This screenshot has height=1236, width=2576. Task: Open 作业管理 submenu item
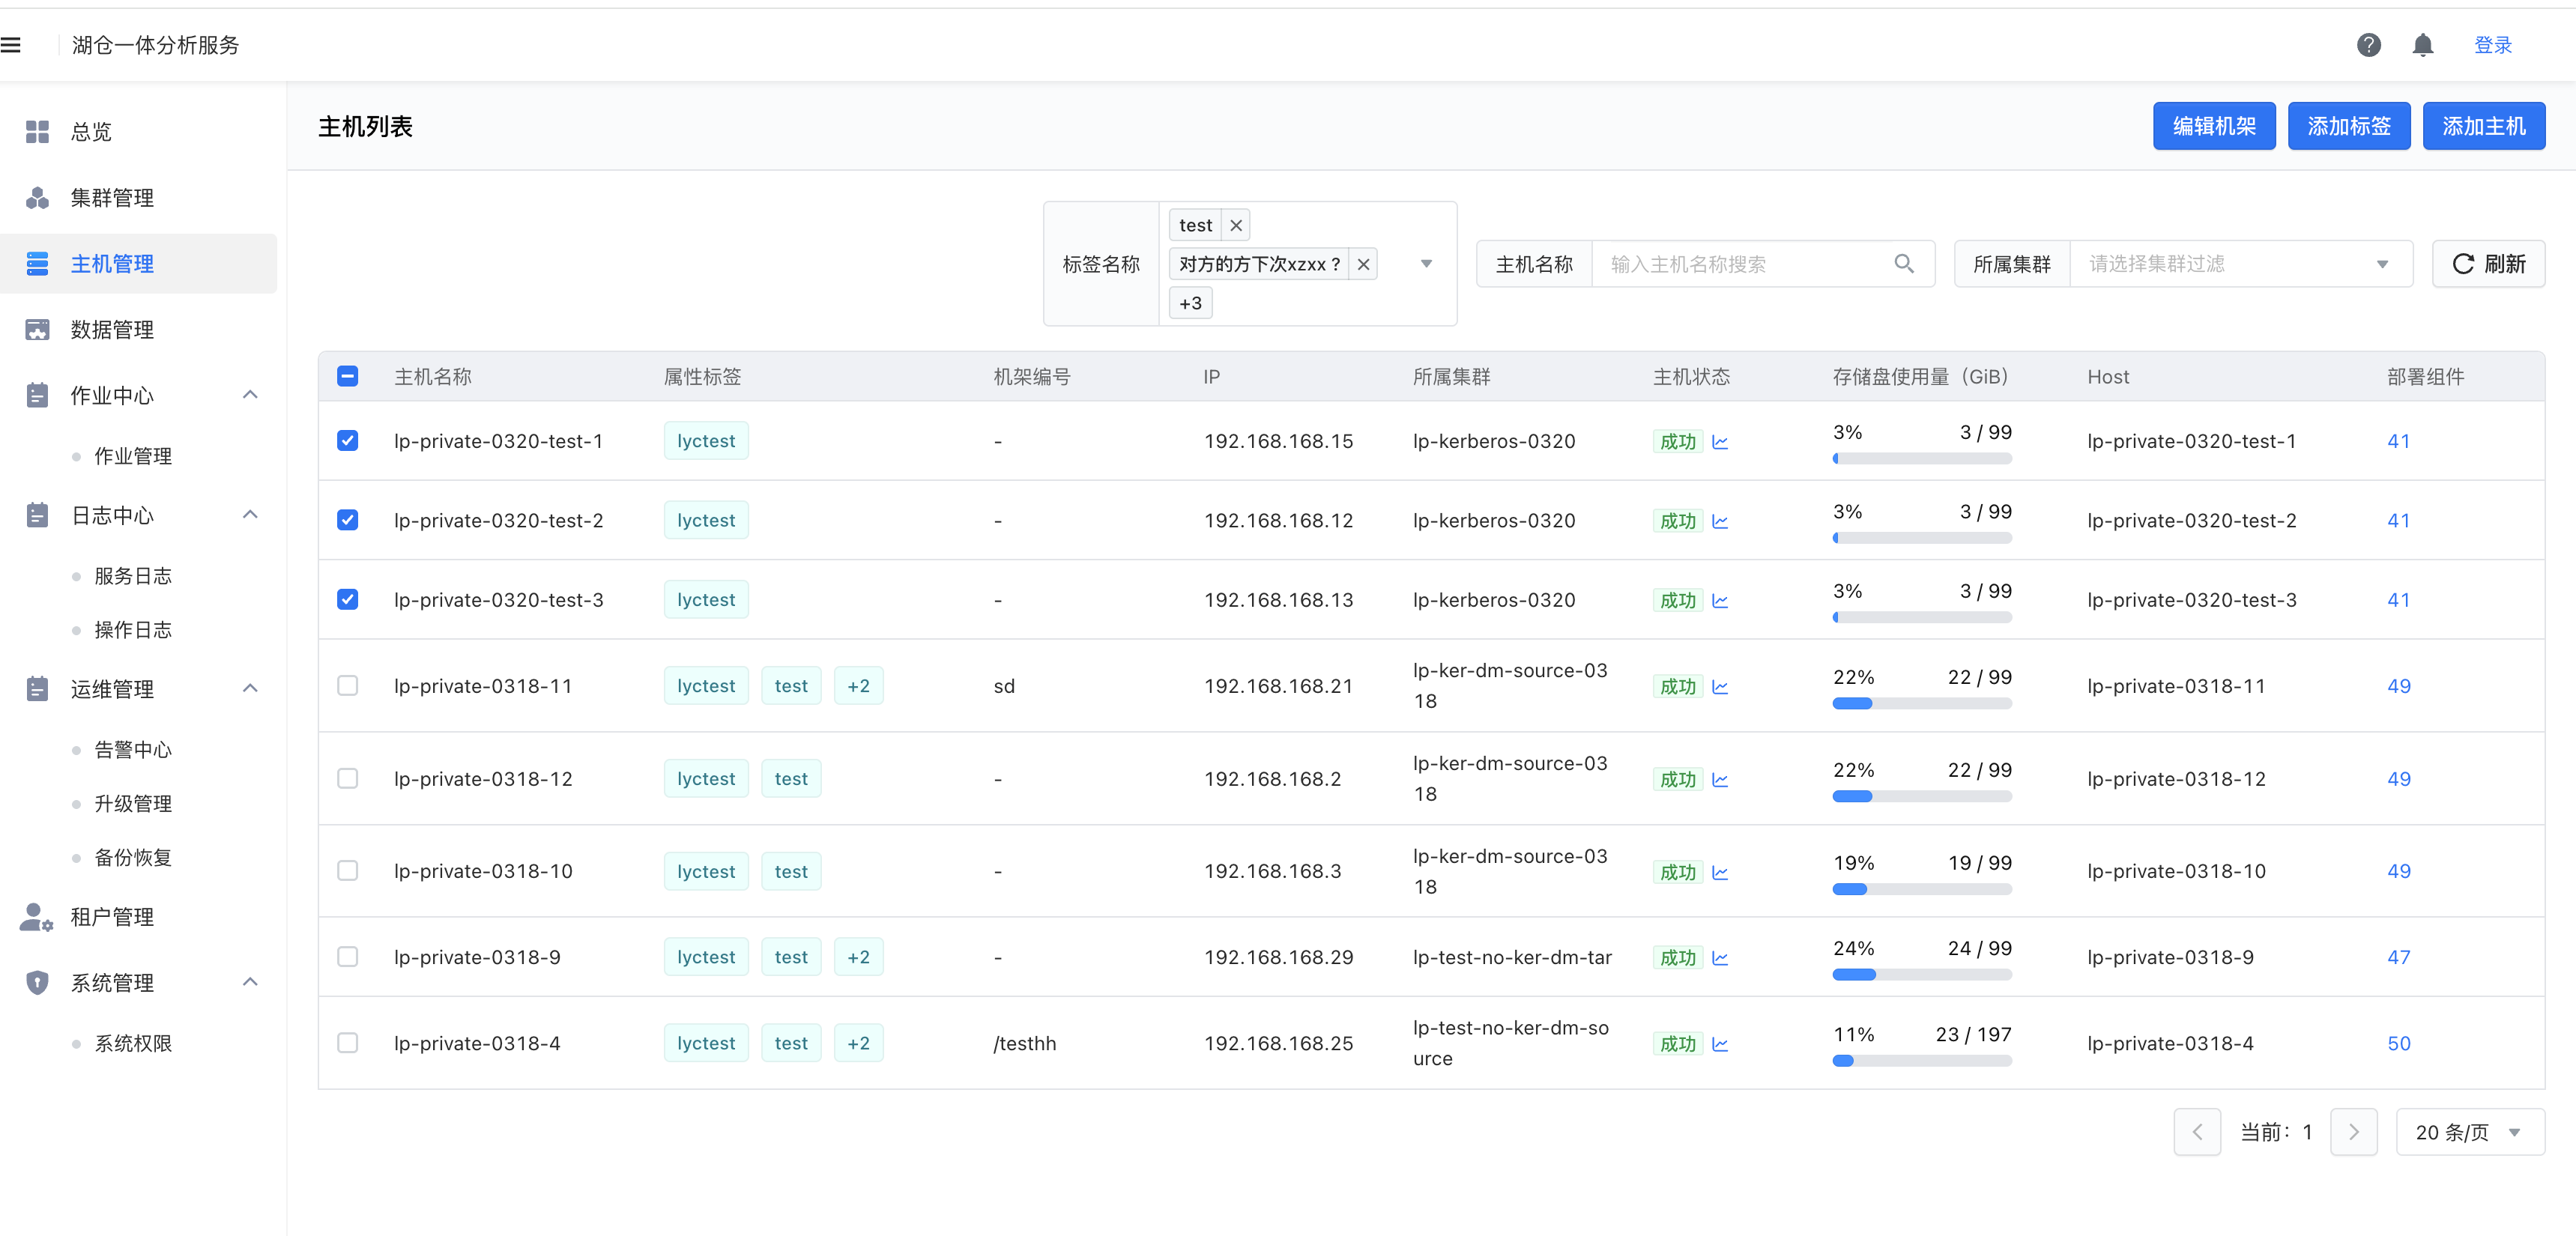[x=133, y=456]
